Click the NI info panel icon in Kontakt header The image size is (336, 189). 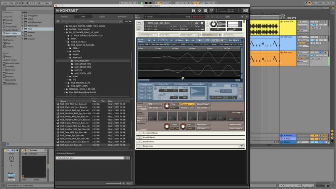(245, 10)
